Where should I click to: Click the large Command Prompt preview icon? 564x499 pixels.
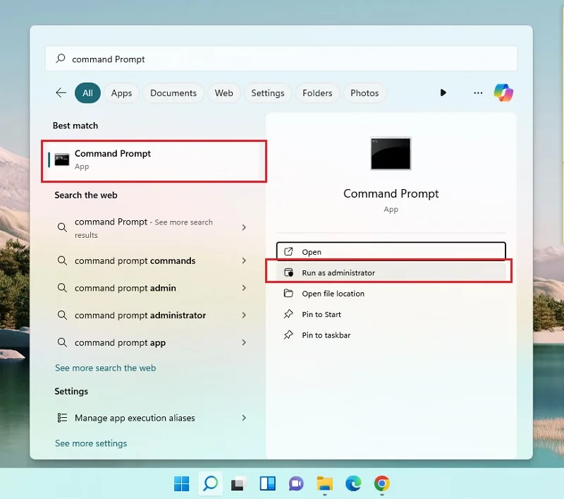click(x=391, y=153)
